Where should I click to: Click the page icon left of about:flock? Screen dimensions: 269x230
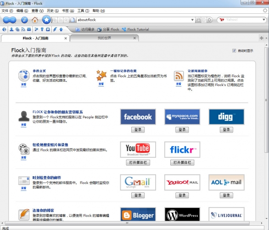tap(73, 20)
